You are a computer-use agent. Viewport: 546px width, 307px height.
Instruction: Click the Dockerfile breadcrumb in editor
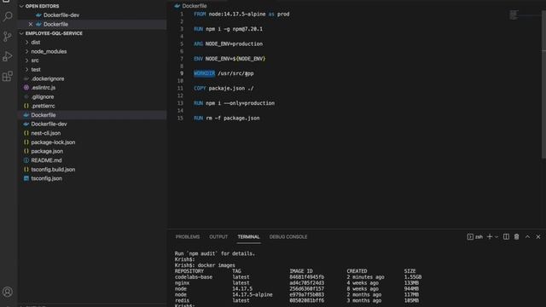[194, 6]
